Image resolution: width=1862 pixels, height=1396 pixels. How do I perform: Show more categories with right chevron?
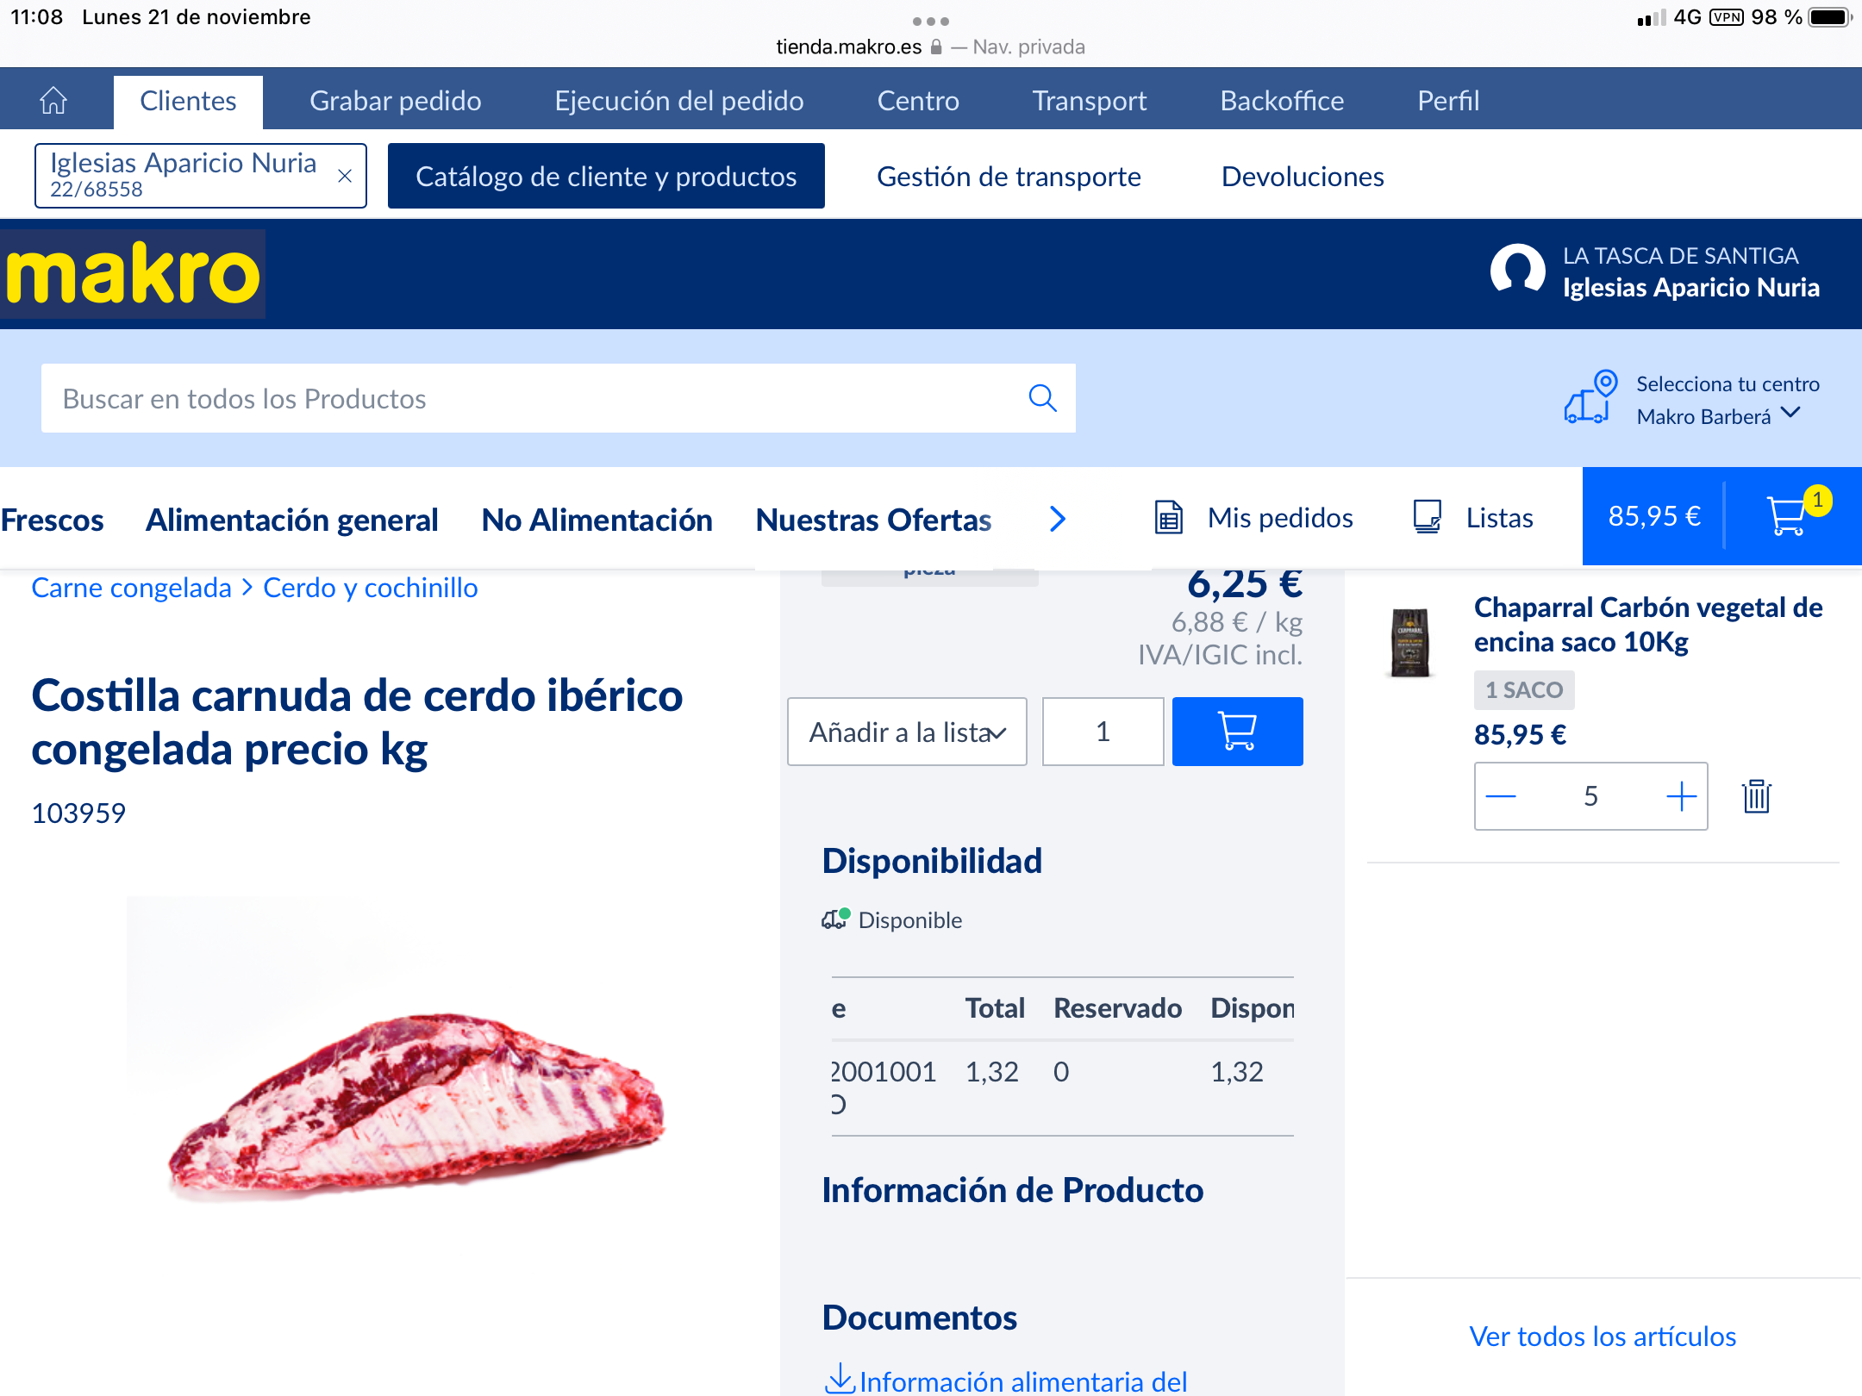pos(1058,519)
